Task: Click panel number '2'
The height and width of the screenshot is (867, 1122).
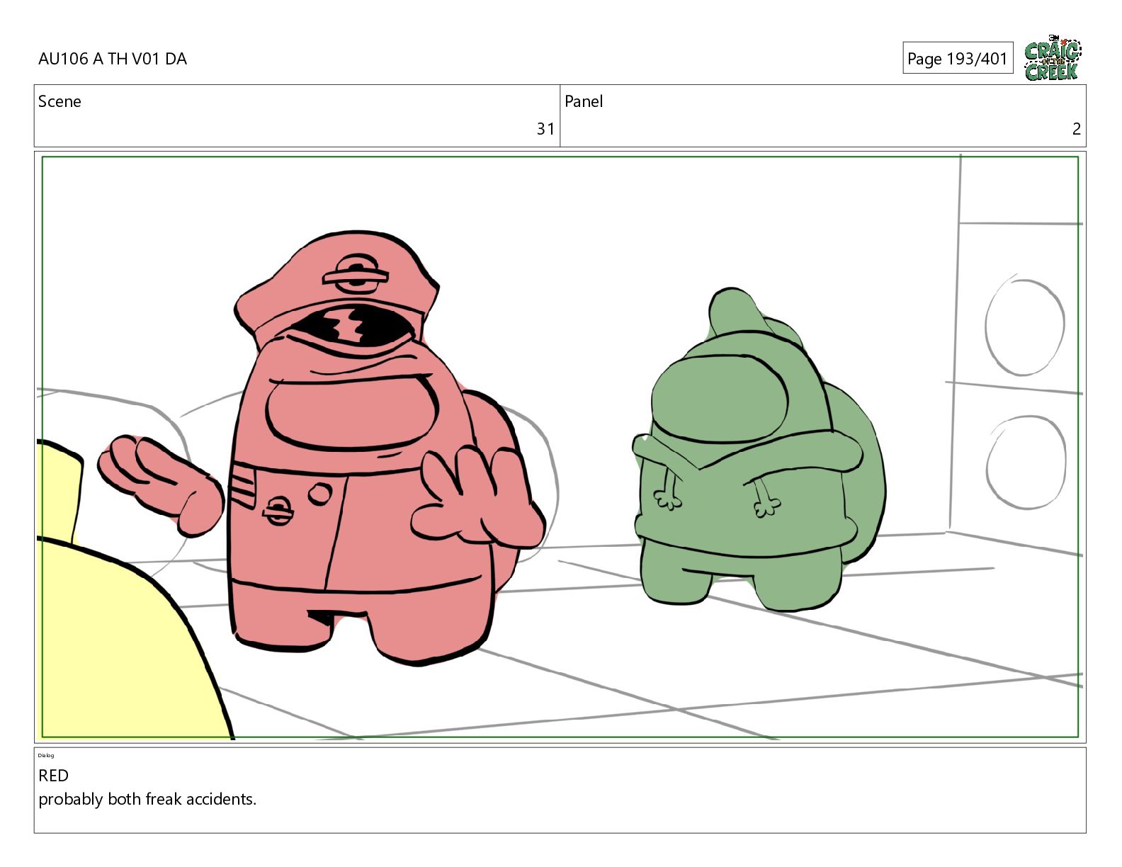Action: 1076,129
